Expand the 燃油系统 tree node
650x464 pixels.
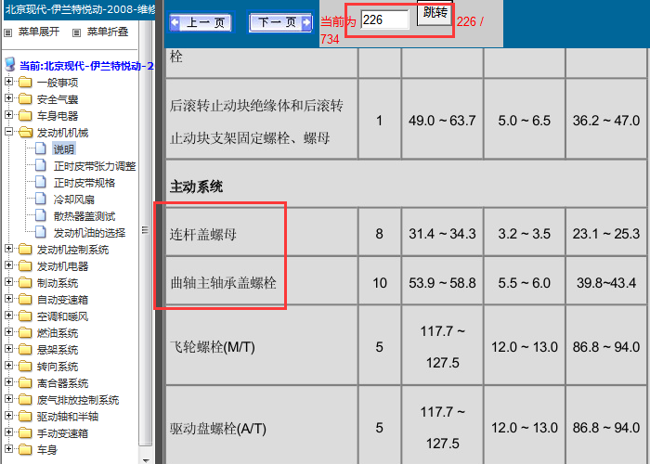tap(8, 332)
